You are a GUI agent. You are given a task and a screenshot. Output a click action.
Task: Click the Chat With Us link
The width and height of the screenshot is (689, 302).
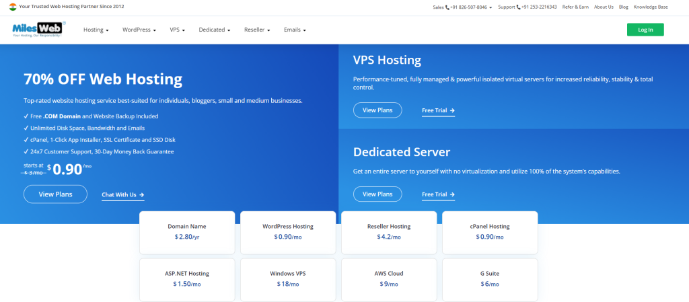point(123,195)
